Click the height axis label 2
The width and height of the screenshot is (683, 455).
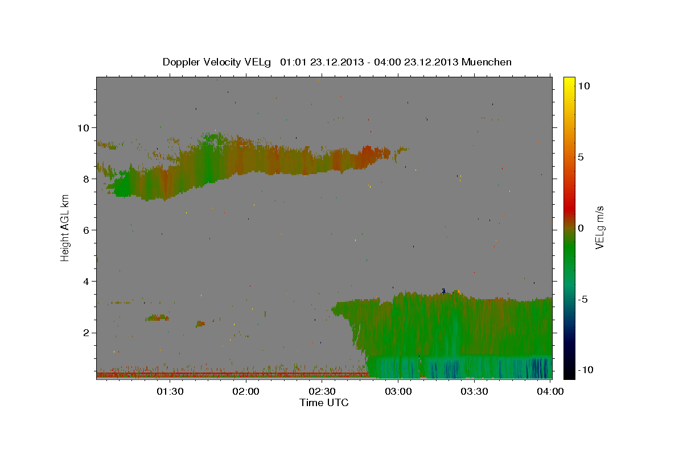point(86,333)
